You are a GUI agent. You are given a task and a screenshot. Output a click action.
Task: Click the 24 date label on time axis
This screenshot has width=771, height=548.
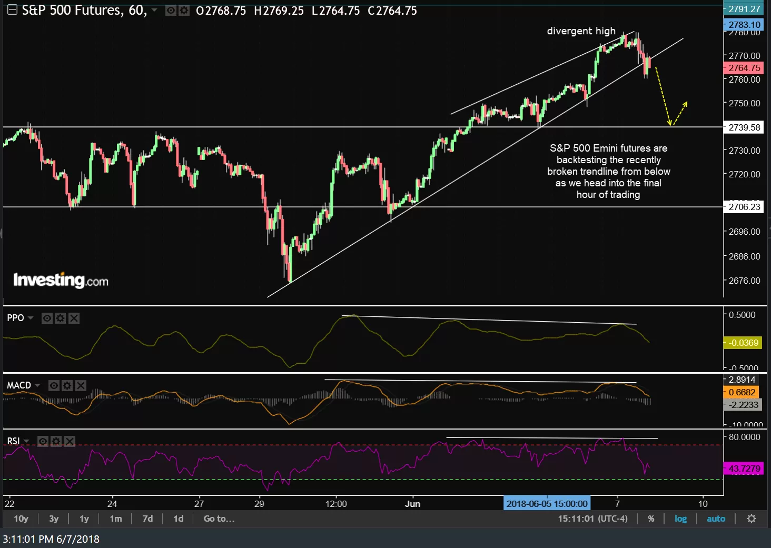pyautogui.click(x=112, y=504)
